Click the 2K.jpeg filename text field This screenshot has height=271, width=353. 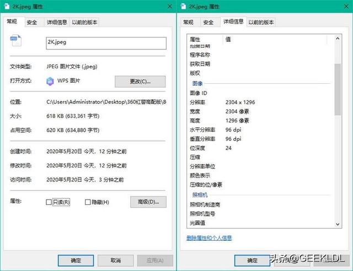(105, 42)
